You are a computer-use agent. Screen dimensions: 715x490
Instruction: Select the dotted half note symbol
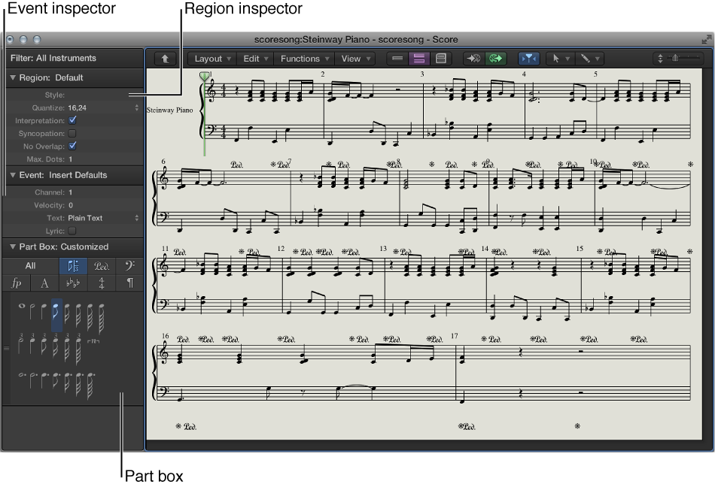[34, 375]
